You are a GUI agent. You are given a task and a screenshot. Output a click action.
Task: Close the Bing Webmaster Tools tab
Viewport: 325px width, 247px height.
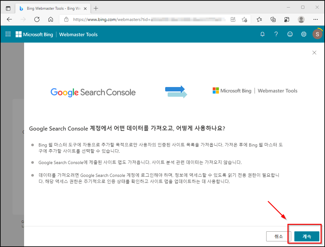click(x=85, y=9)
